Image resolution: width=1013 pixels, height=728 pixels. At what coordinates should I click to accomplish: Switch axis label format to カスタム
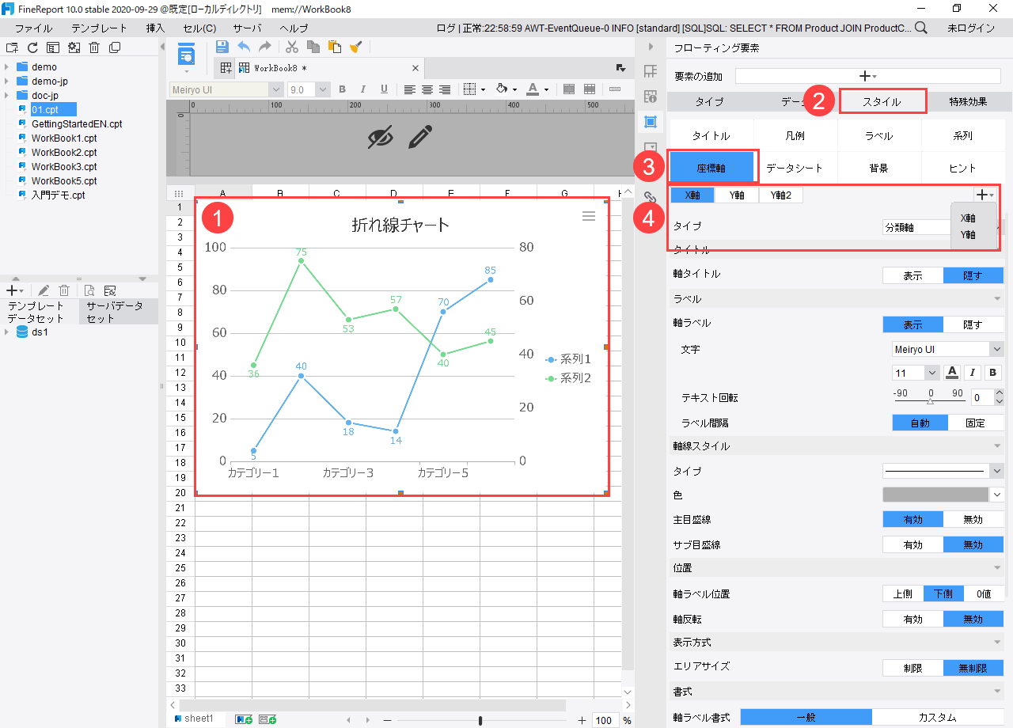pos(937,717)
